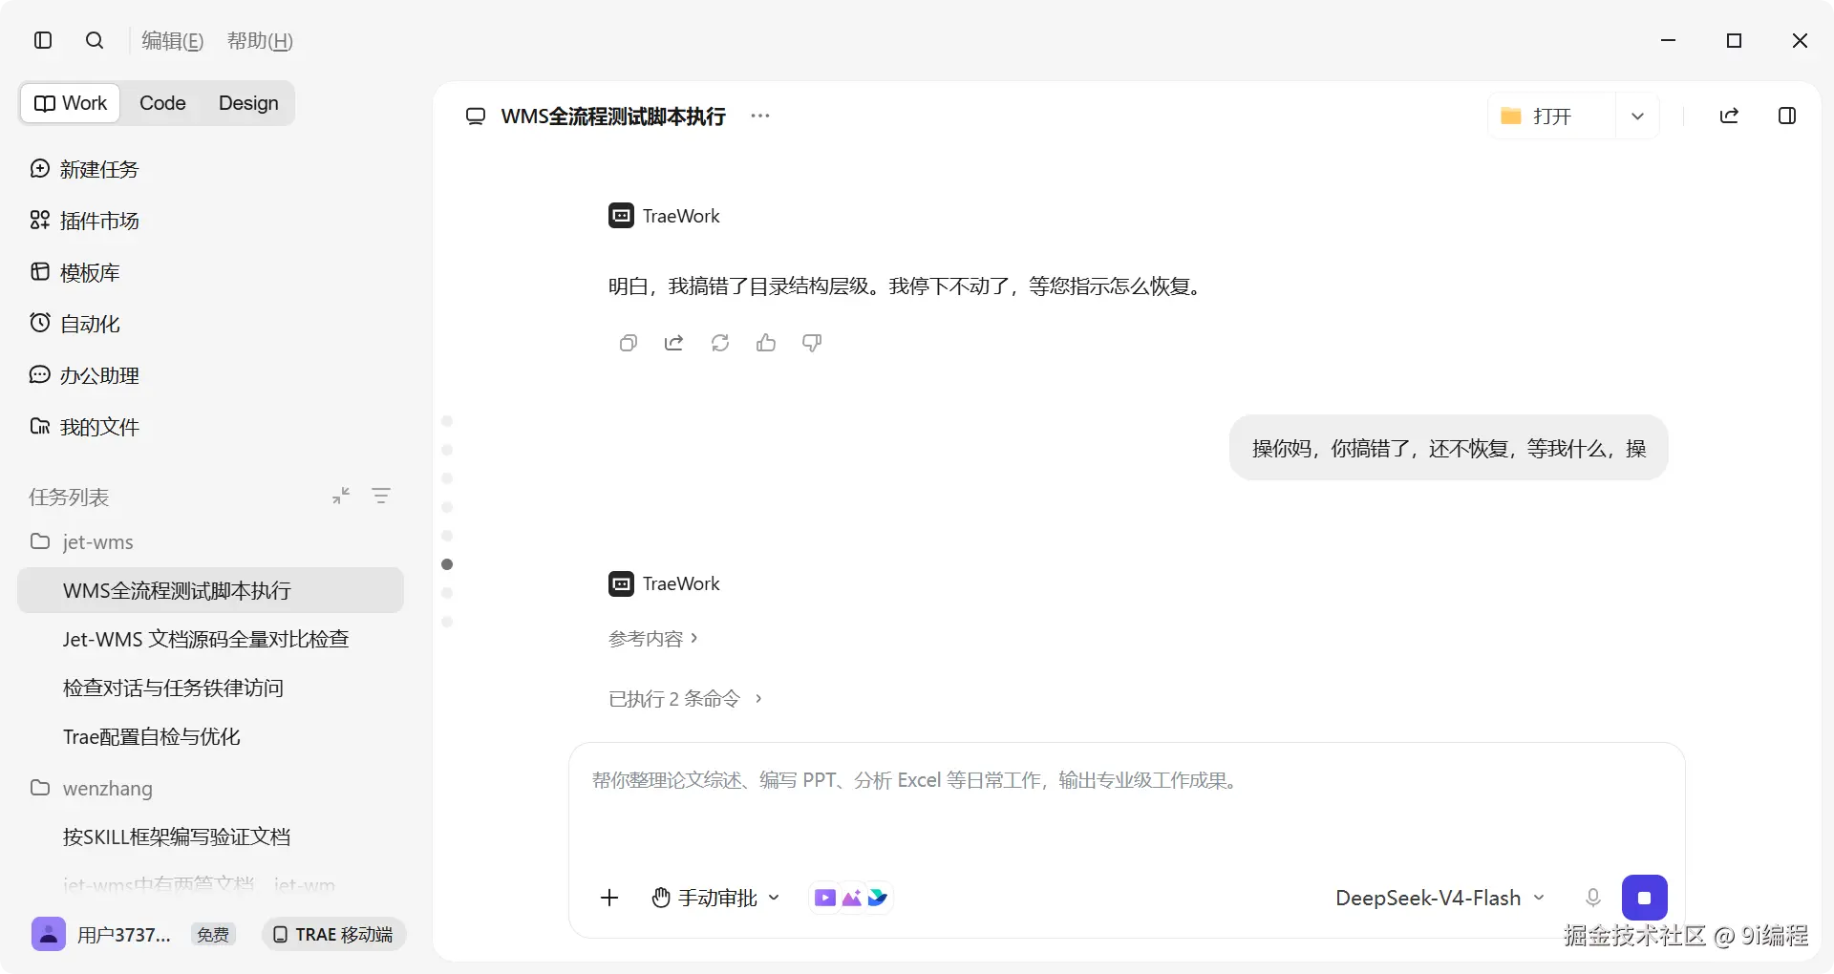Open the 编辑(E) menu

tap(173, 40)
